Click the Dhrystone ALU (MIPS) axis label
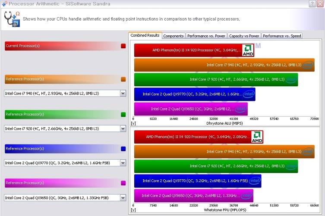Image resolution: width=325 pixels, height=216 pixels. [224, 123]
